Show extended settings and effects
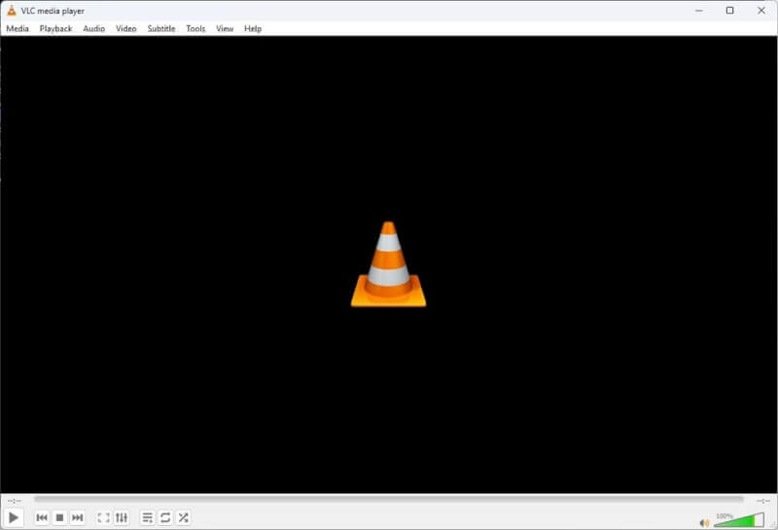The height and width of the screenshot is (530, 778). click(x=122, y=517)
